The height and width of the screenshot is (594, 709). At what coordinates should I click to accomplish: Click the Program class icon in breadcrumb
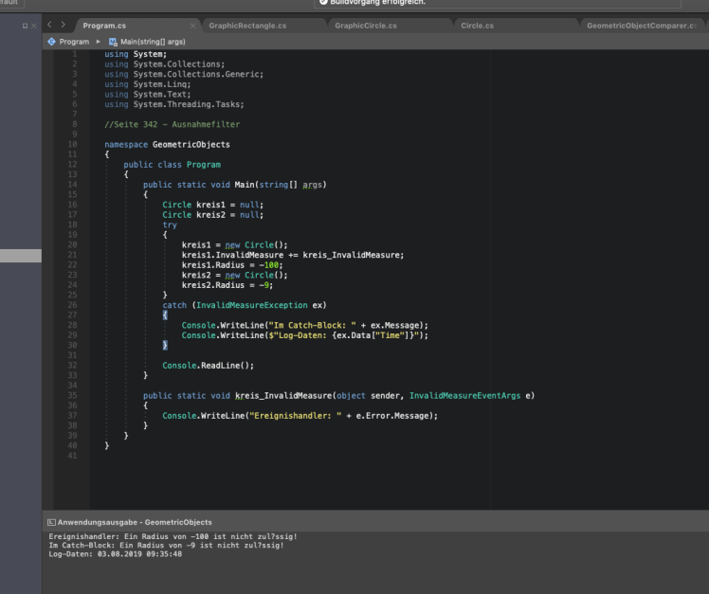51,42
